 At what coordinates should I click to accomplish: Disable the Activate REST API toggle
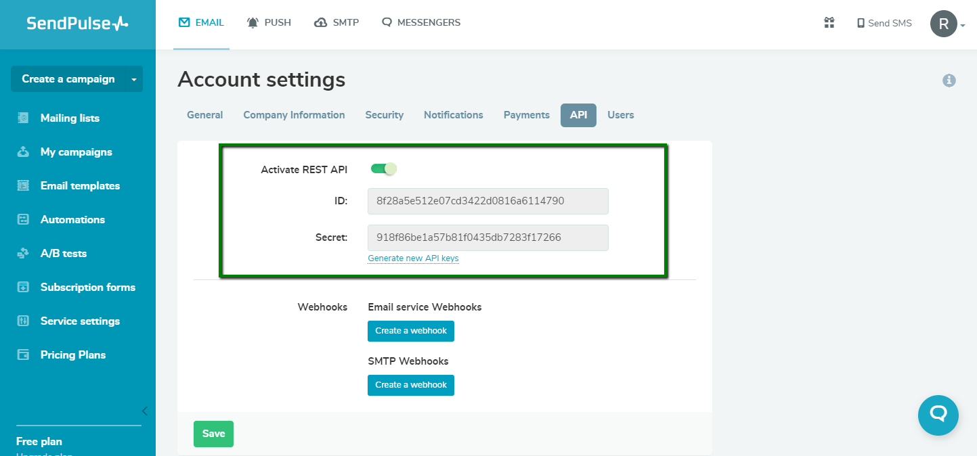[x=383, y=168]
